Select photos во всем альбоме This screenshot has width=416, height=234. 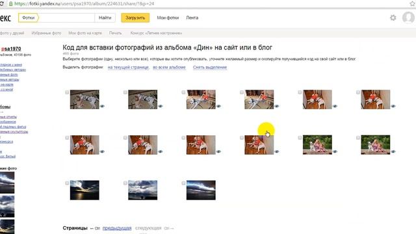pyautogui.click(x=169, y=68)
